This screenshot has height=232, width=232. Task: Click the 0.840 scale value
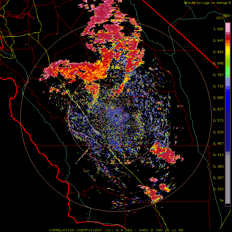[x=218, y=63]
